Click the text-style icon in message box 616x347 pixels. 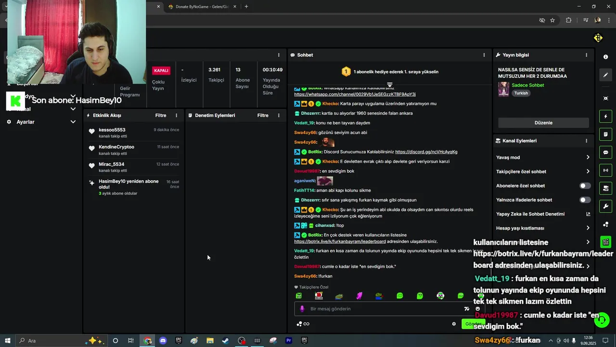tap(466, 309)
